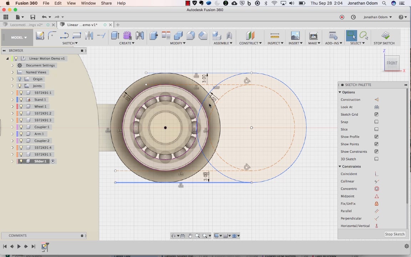Image resolution: width=411 pixels, height=257 pixels.
Task: Toggle the Construction line icon
Action: pos(376,100)
